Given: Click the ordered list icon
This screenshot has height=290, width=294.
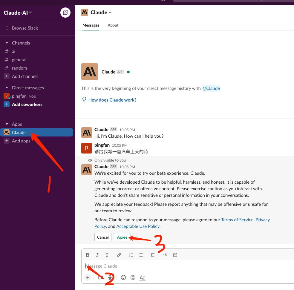Looking at the screenshot, I should click(x=131, y=255).
